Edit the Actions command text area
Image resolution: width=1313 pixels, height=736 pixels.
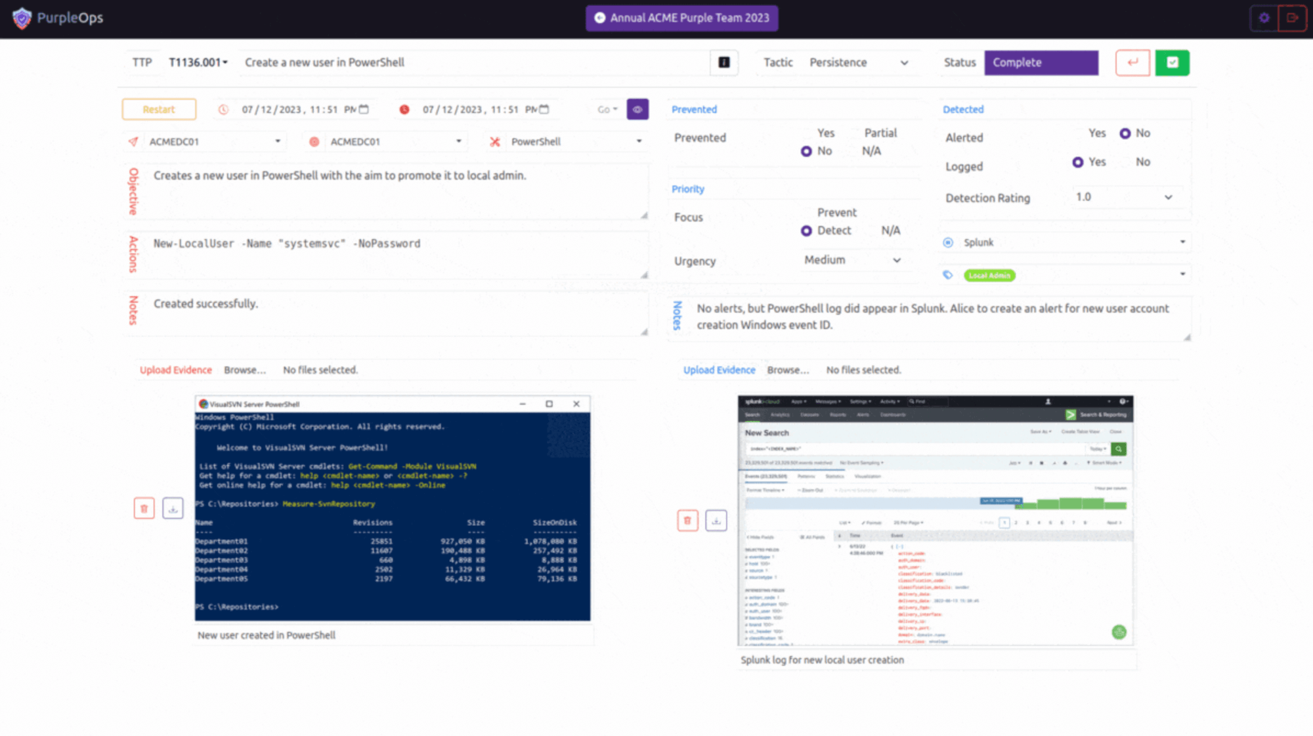[x=397, y=255]
